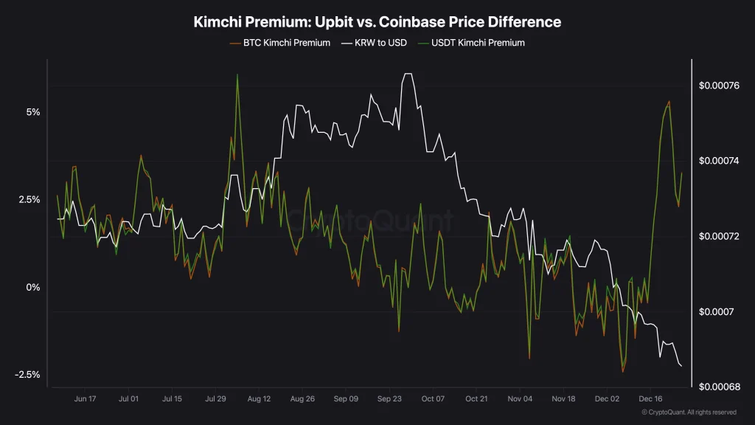
Task: Select the Oct 21 date axis label
Action: tap(476, 399)
